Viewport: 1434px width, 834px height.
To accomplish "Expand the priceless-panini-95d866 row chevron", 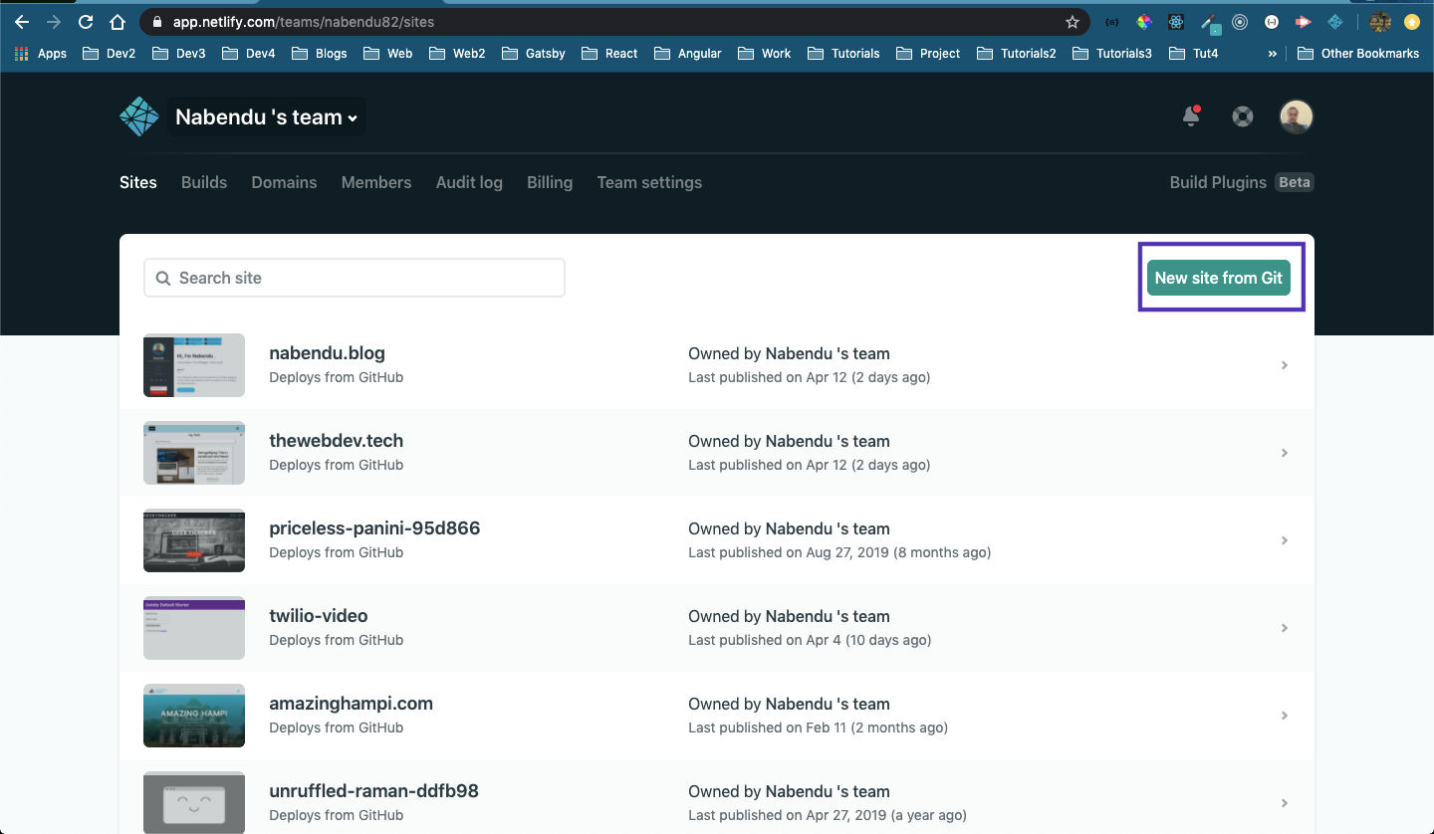I will click(x=1285, y=540).
